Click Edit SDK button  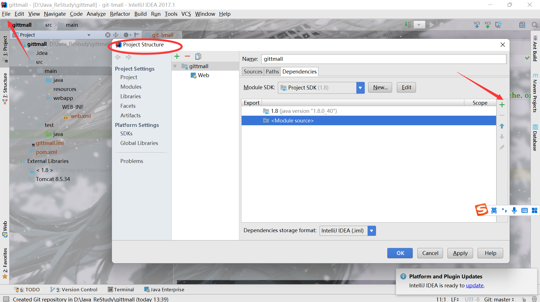[406, 88]
